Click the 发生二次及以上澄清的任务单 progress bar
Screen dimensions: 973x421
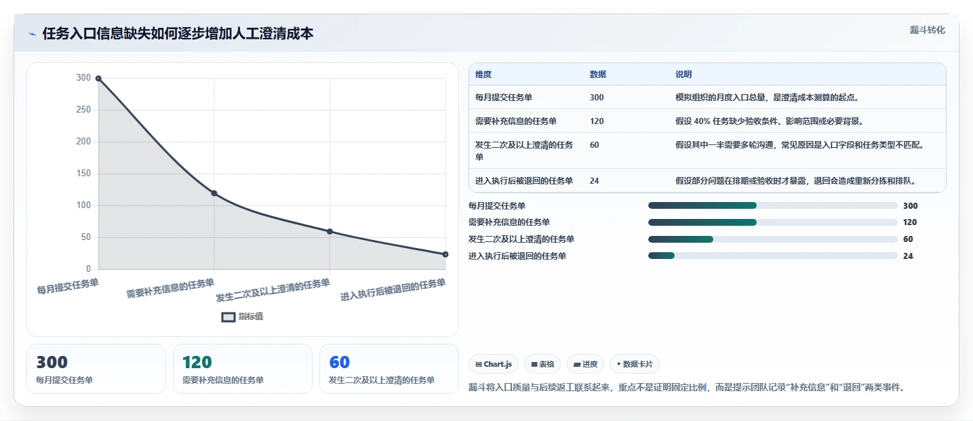[773, 239]
